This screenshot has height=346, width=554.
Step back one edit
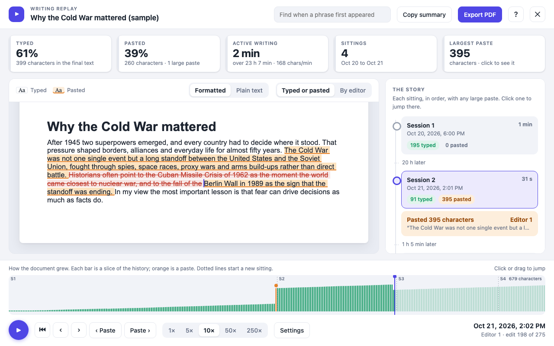pos(61,330)
